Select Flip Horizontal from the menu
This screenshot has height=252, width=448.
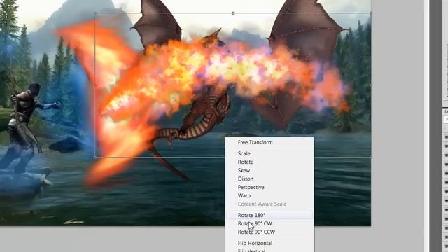[255, 243]
